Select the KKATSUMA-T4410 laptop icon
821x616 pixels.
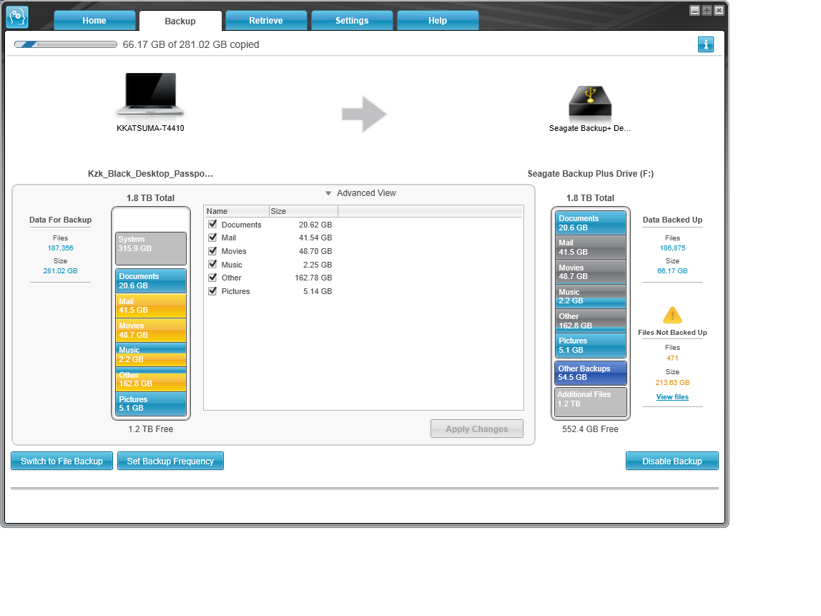click(x=150, y=94)
